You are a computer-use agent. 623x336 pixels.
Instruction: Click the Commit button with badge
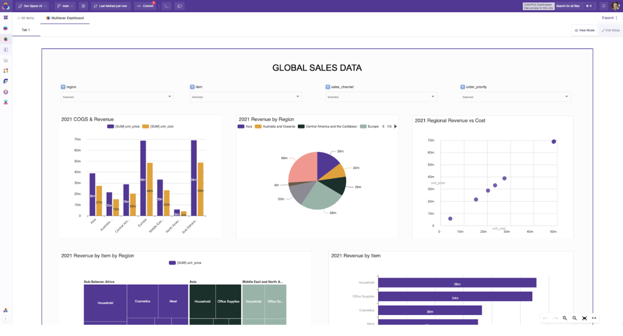[145, 6]
